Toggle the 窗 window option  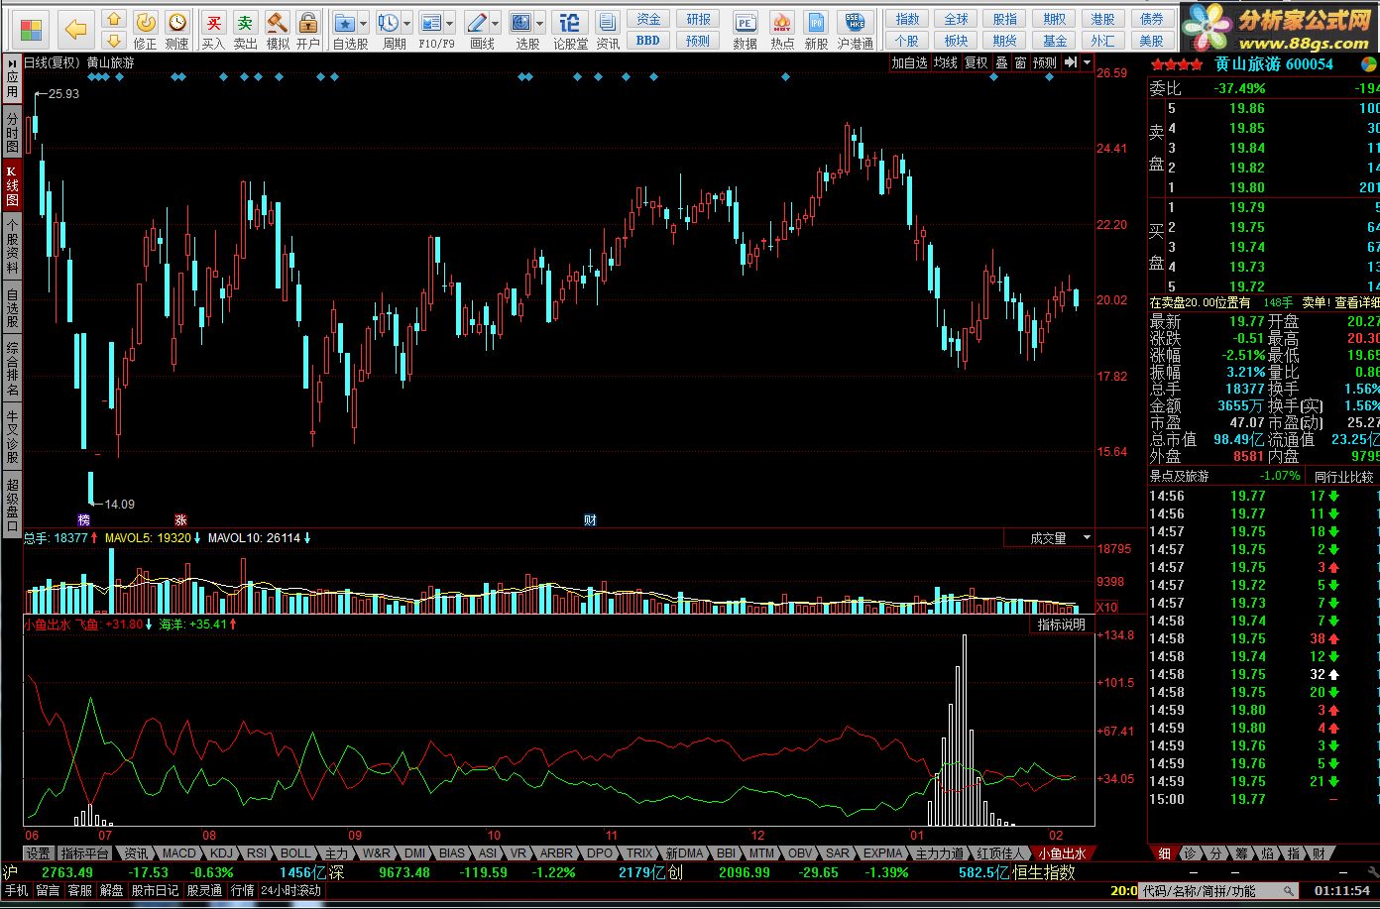[1020, 62]
